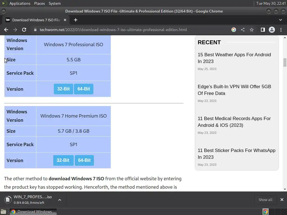Expand the tab search dropdown arrow
This screenshot has width=287, height=215.
280,20
